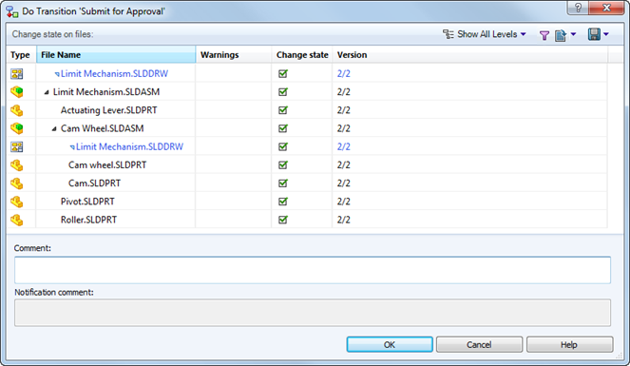
Task: Open the Show All Levels dropdown
Action: 485,34
